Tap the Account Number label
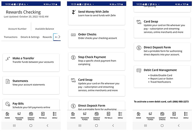This screenshot has height=132, width=194. pos(17,29)
